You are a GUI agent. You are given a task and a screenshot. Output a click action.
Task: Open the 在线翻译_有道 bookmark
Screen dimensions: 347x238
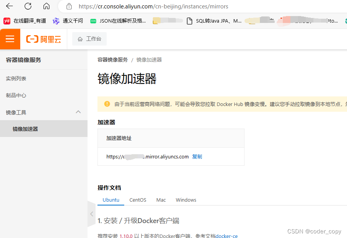25,21
